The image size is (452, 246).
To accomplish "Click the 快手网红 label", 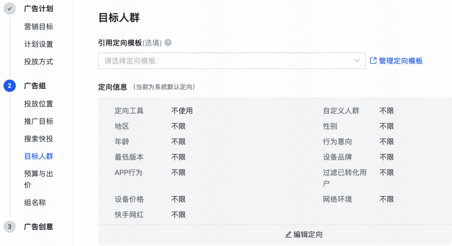I will coord(129,215).
